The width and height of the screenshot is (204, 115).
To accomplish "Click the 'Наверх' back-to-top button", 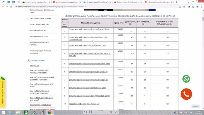I will click(195, 106).
